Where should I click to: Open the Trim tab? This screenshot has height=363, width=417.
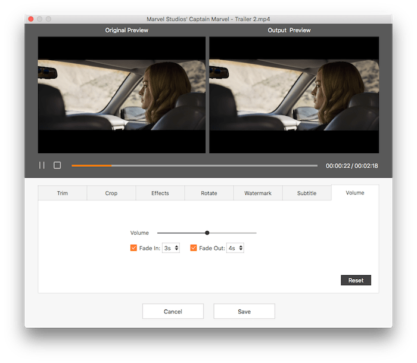coord(63,193)
